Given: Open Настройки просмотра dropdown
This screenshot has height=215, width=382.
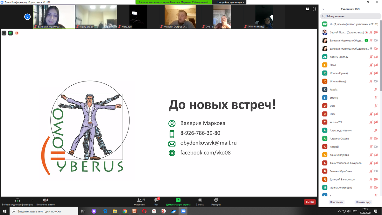Looking at the screenshot, I should pyautogui.click(x=231, y=2).
